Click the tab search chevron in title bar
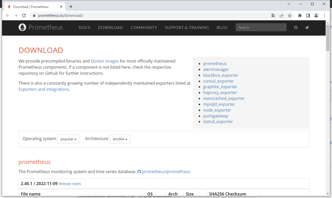332x198 pixels. (289, 4)
